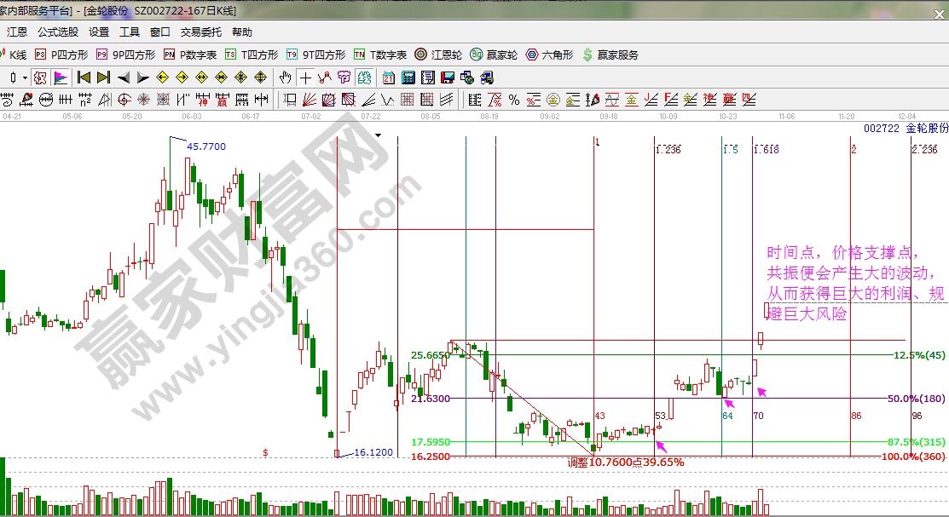This screenshot has height=517, width=949.
Task: Open the 江恩轮 (Gann wheel) tool
Action: point(437,55)
